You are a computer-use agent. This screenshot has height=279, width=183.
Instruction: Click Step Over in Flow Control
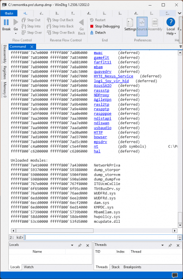[x=32, y=33]
